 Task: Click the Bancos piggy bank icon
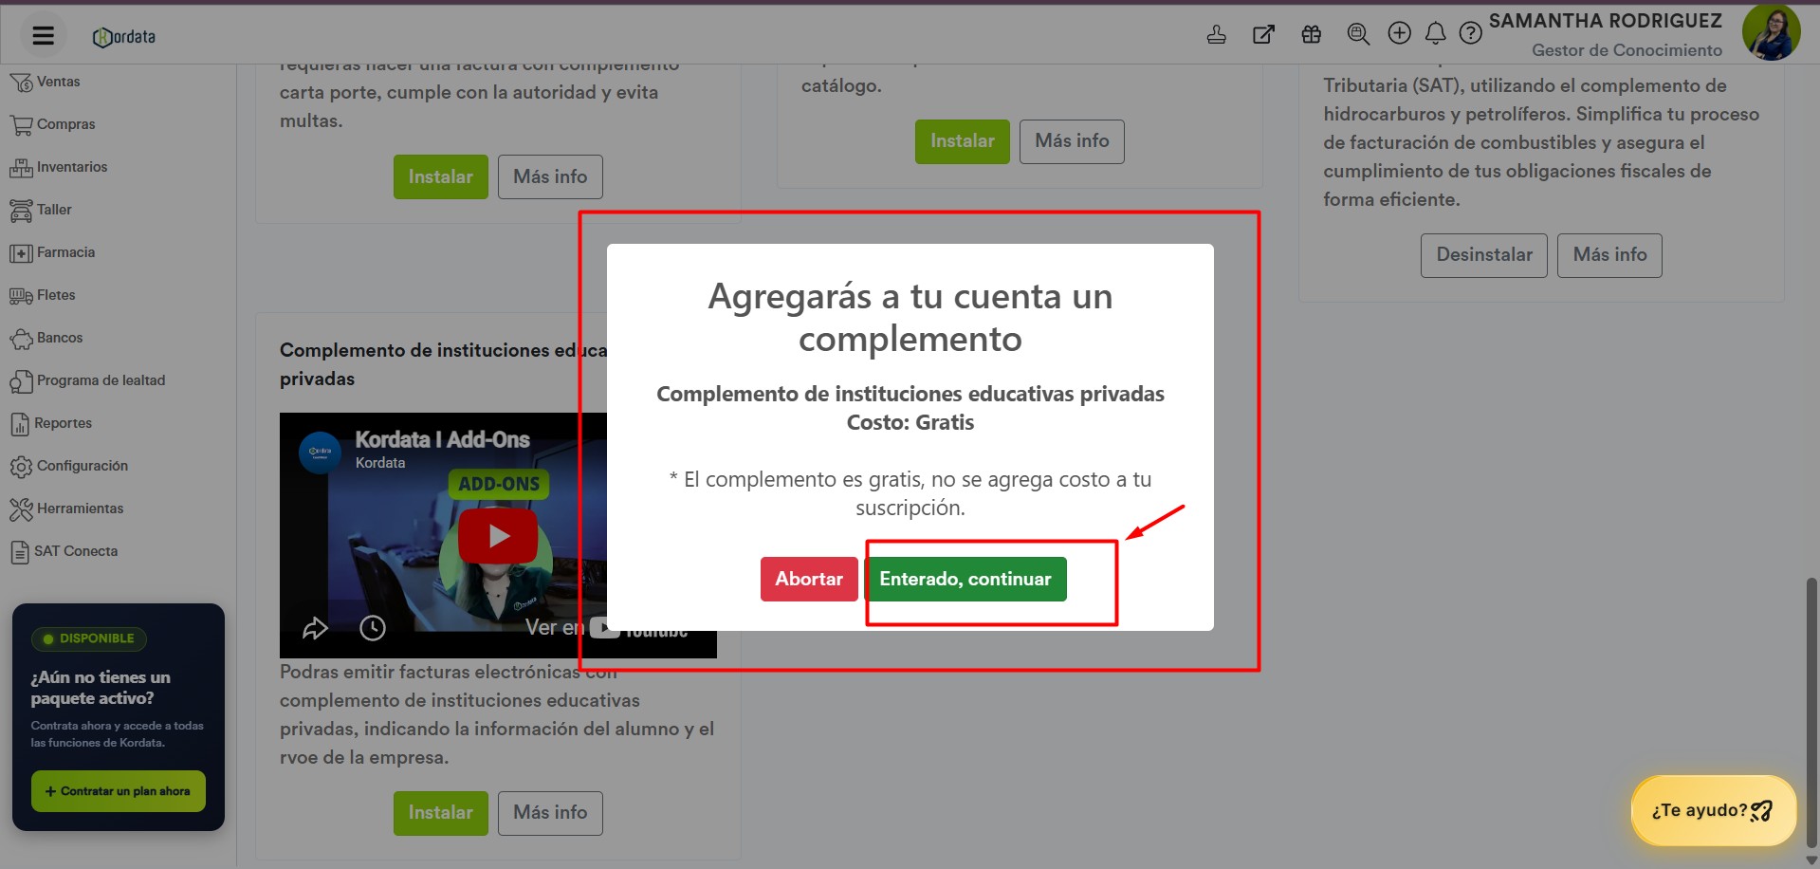[21, 339]
